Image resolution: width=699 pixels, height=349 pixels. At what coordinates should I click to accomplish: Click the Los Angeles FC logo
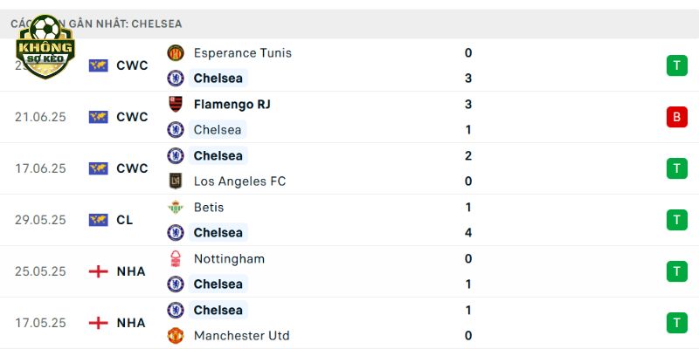(176, 181)
